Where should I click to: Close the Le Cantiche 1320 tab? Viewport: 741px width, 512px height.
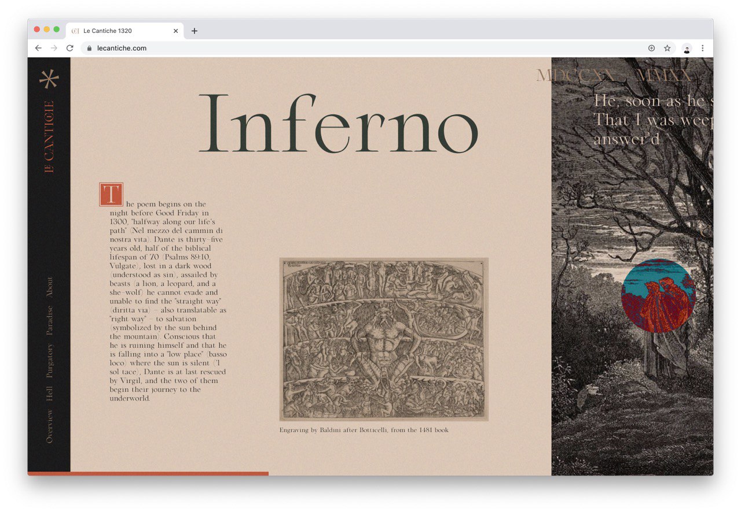point(175,31)
